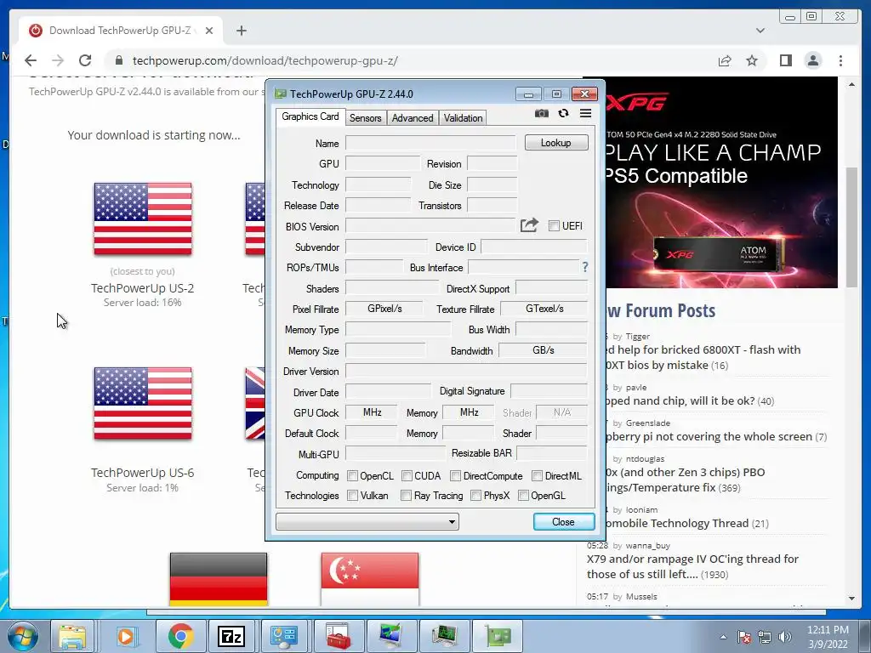This screenshot has height=653, width=871.
Task: Toggle the Ray Tracing checkbox
Action: tap(406, 496)
